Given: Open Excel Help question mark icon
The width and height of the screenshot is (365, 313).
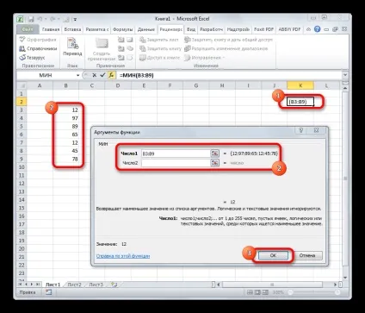Looking at the screenshot, I should tap(317, 29).
